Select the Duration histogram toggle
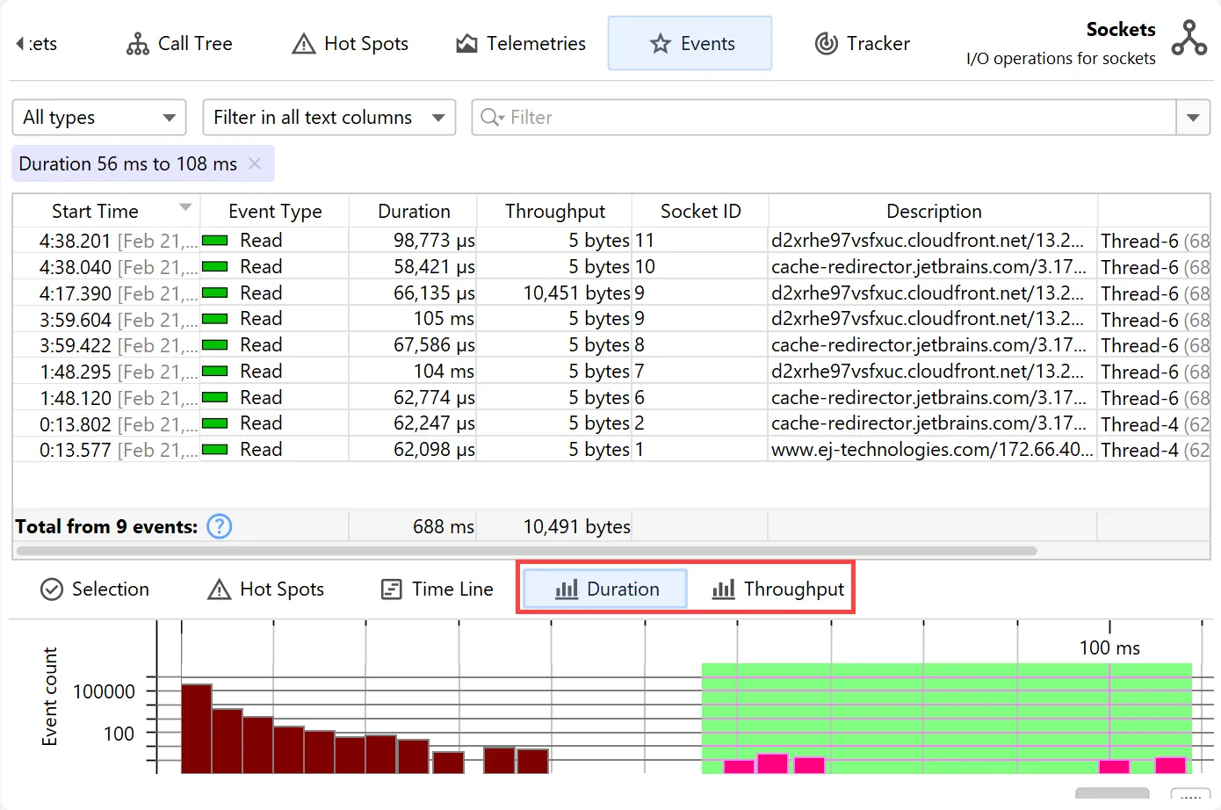 pos(606,589)
